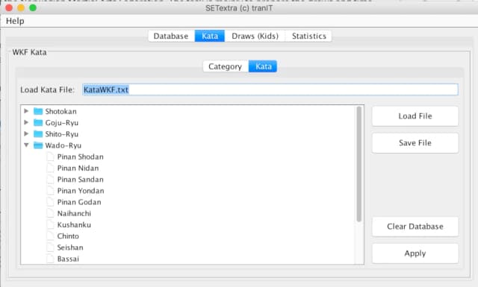Select the Bassai kata entry
This screenshot has height=287, width=478.
[x=68, y=259]
